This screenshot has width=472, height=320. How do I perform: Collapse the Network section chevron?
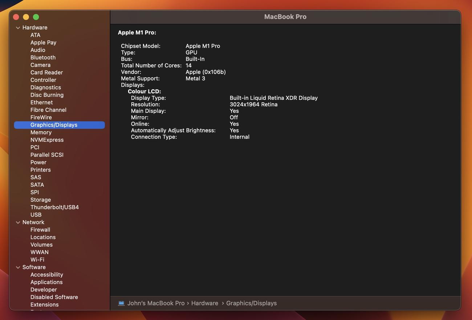coord(18,222)
